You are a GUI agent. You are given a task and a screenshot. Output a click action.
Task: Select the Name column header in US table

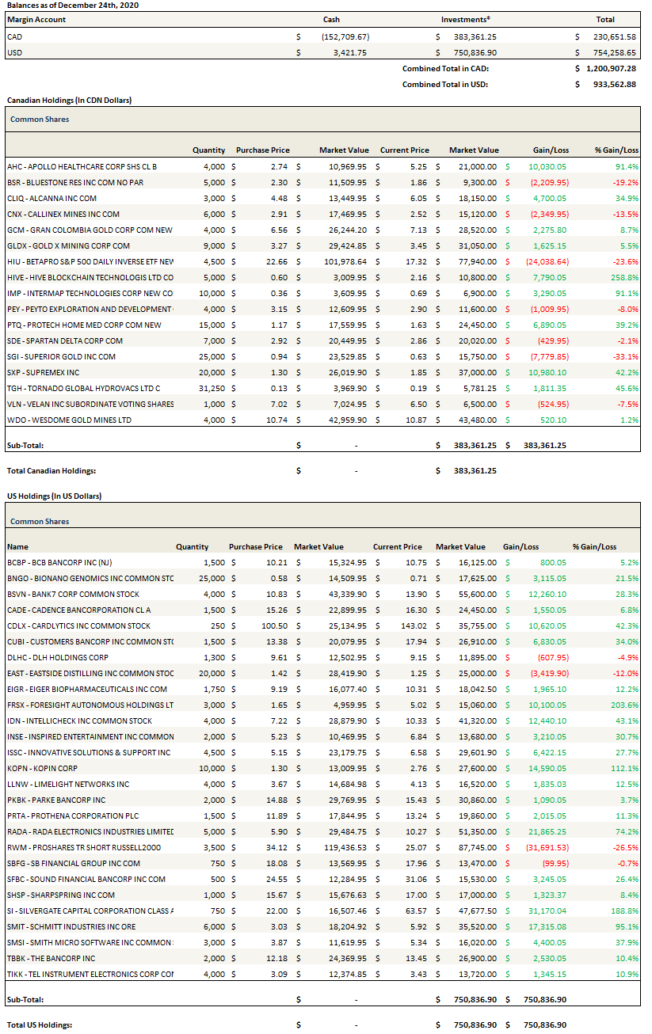pos(17,546)
